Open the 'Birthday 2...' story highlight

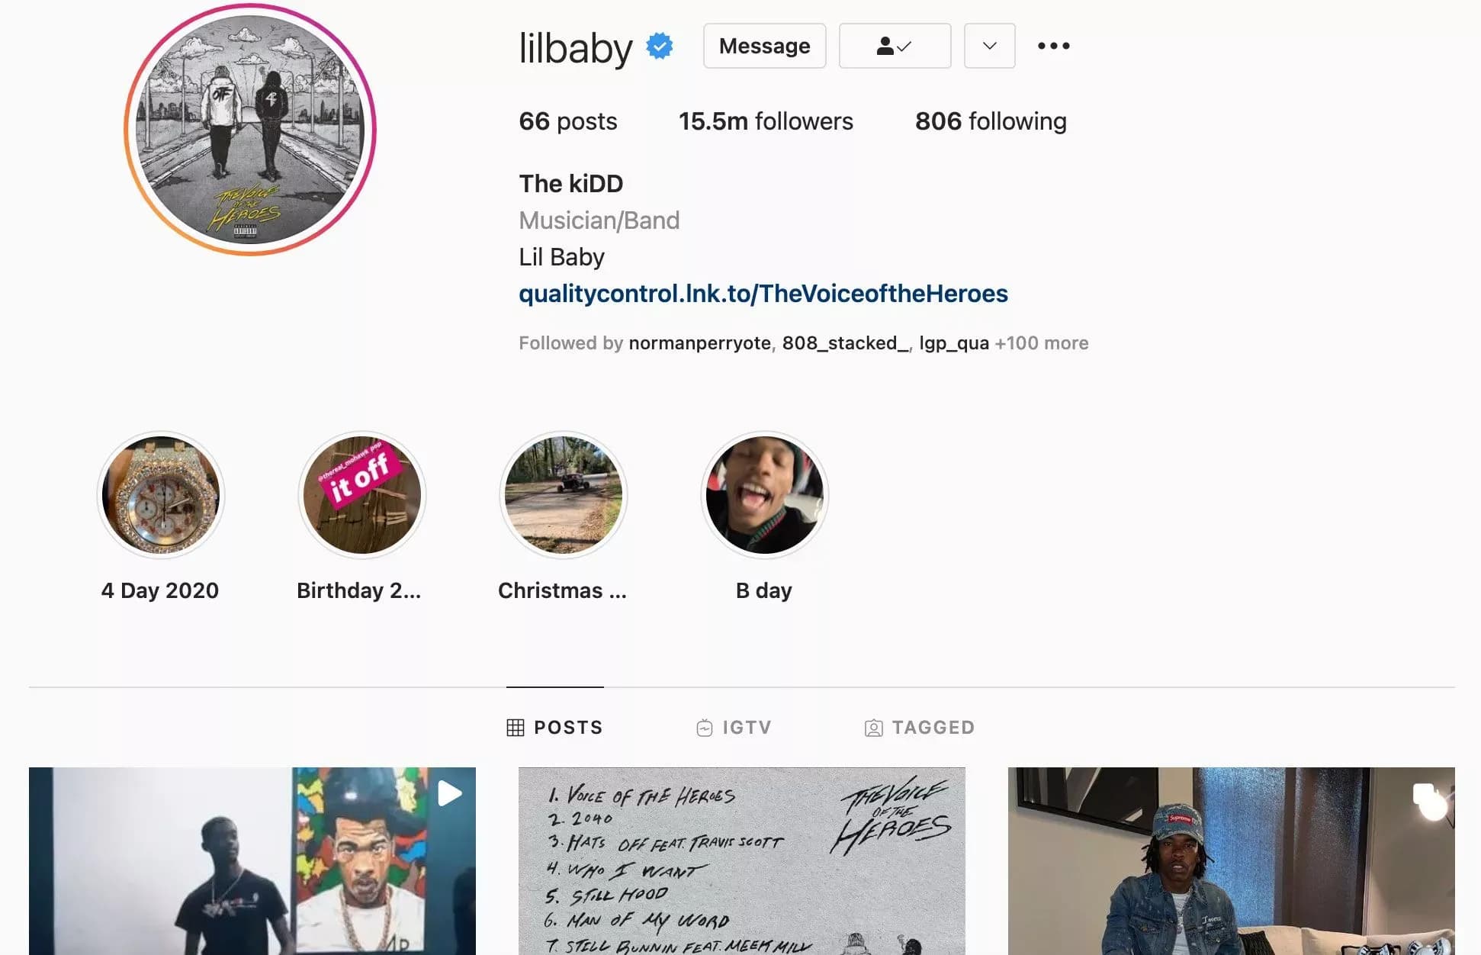coord(361,494)
